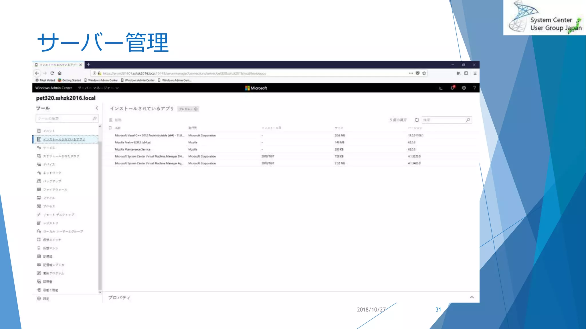Open 設定 (Settings) at sidebar bottom

[43, 298]
